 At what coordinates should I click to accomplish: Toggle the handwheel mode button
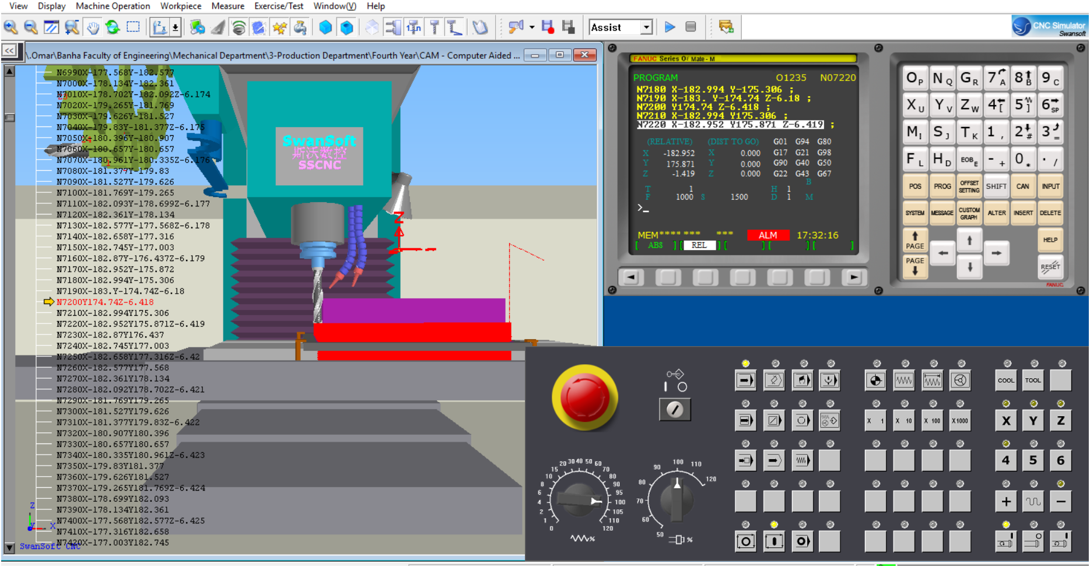pyautogui.click(x=960, y=381)
